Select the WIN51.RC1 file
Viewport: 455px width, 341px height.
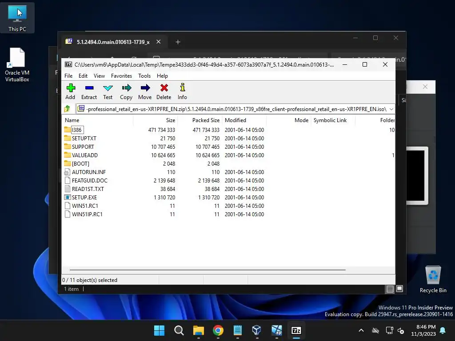[x=81, y=206]
